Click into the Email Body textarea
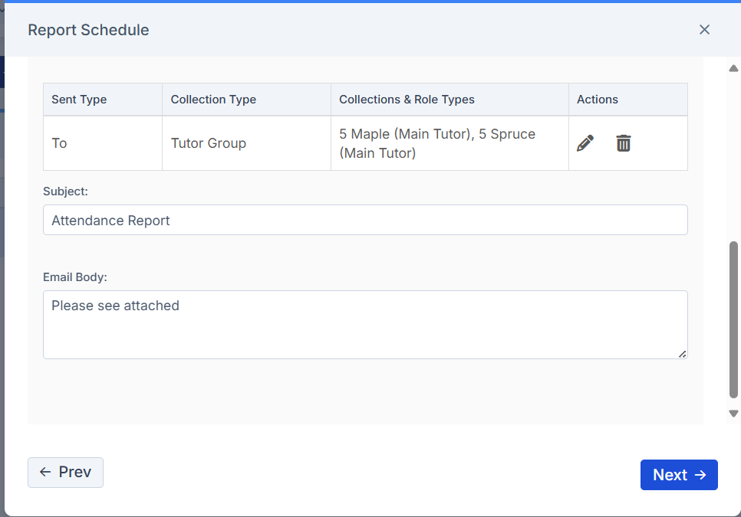This screenshot has height=517, width=741. tap(365, 325)
